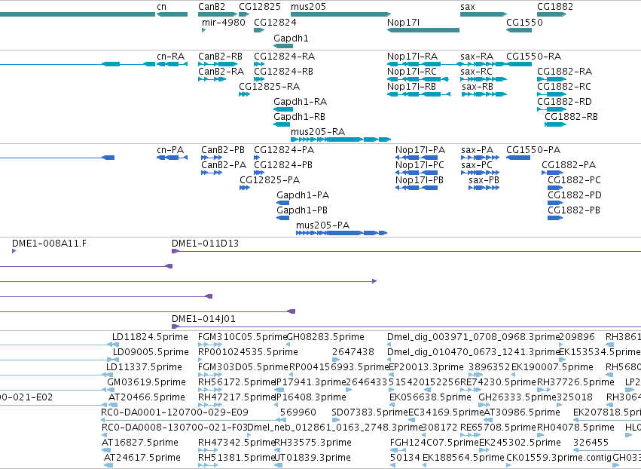This screenshot has height=469, width=641.
Task: Select the DME1-014J01 clone
Action: [x=406, y=326]
